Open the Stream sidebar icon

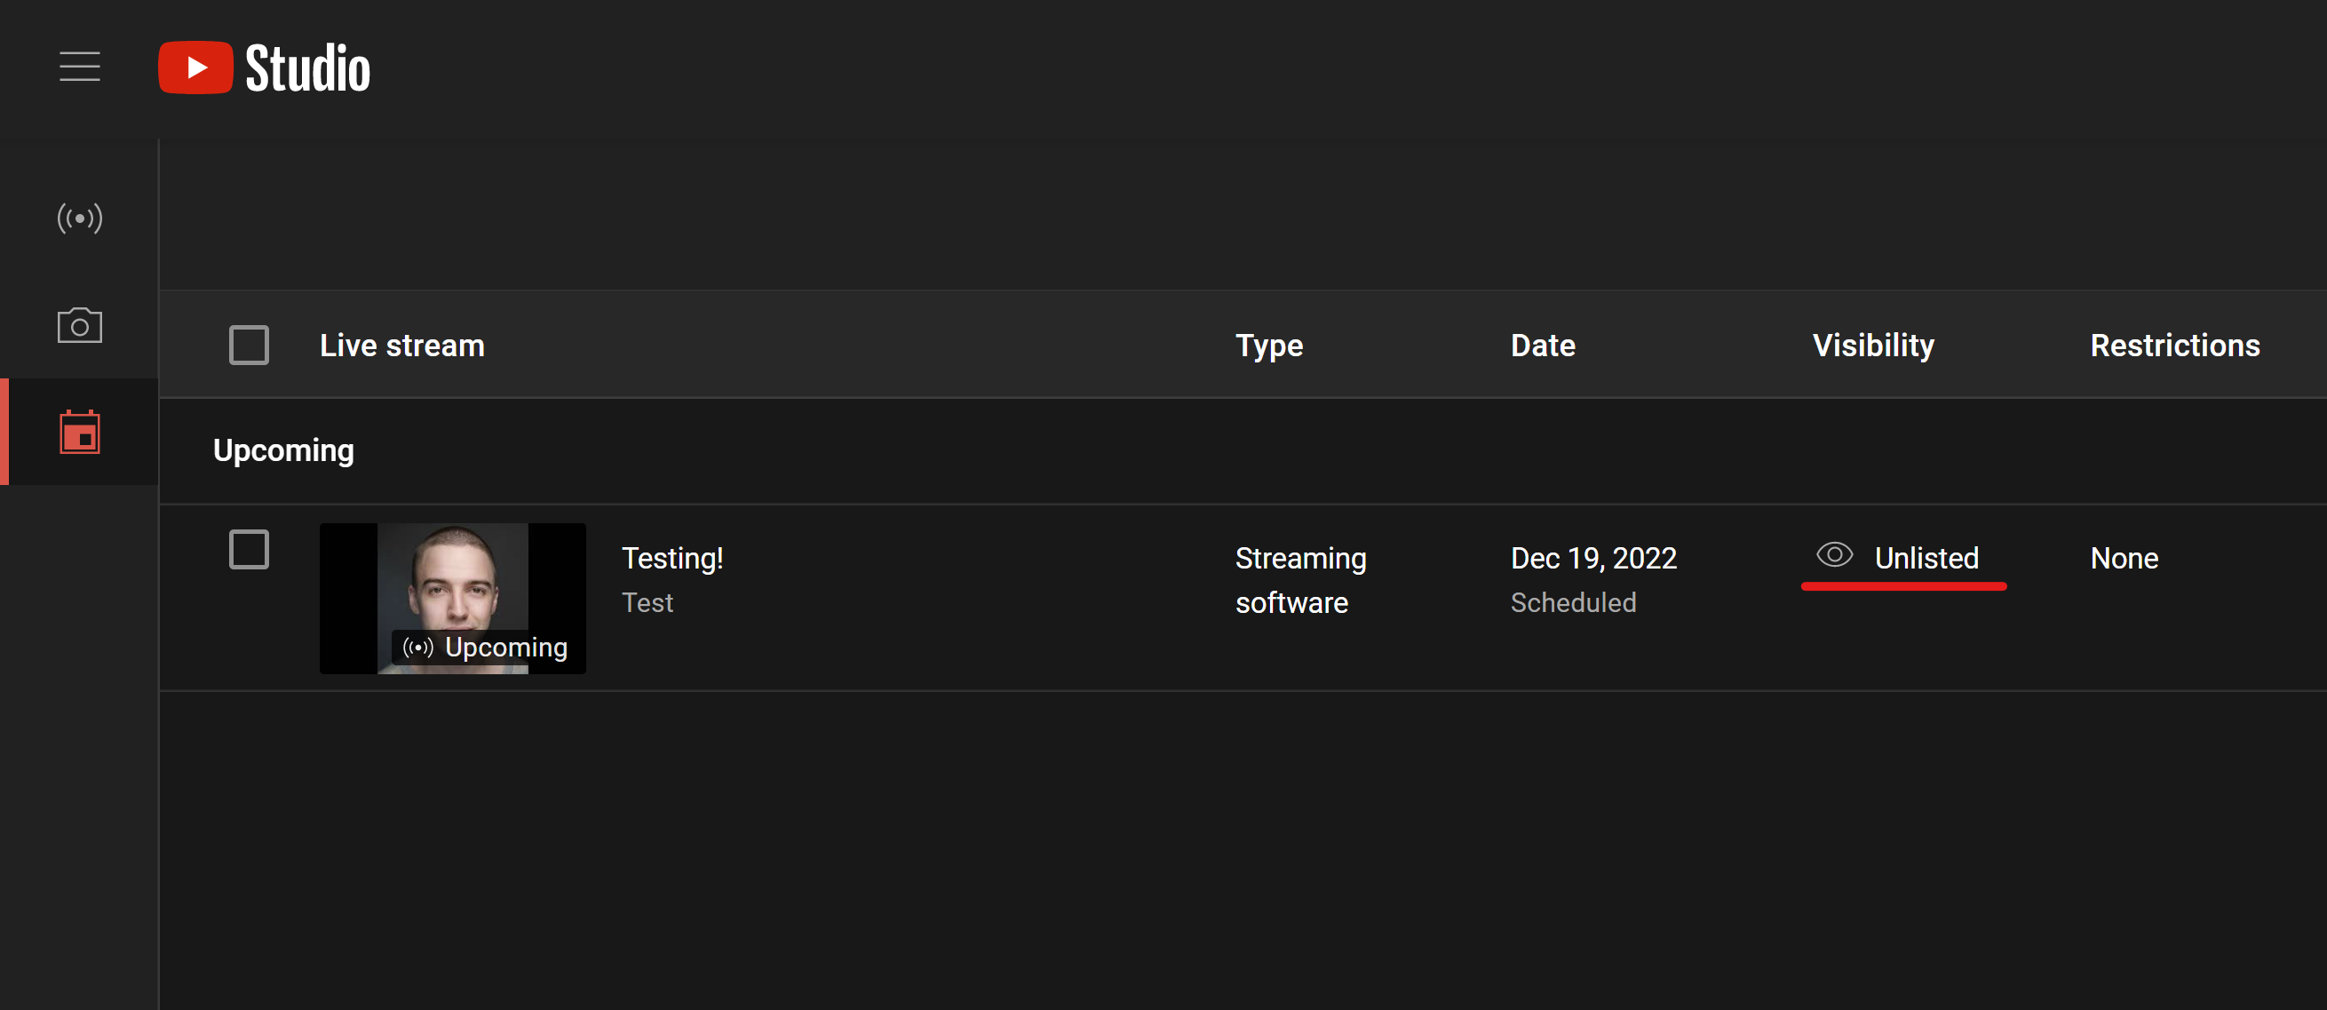[80, 217]
